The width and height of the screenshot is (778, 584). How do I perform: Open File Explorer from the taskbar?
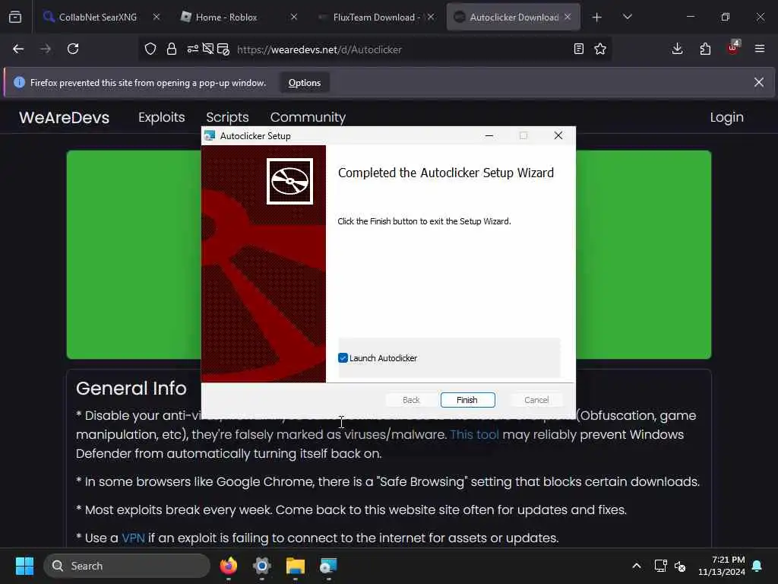(x=296, y=566)
